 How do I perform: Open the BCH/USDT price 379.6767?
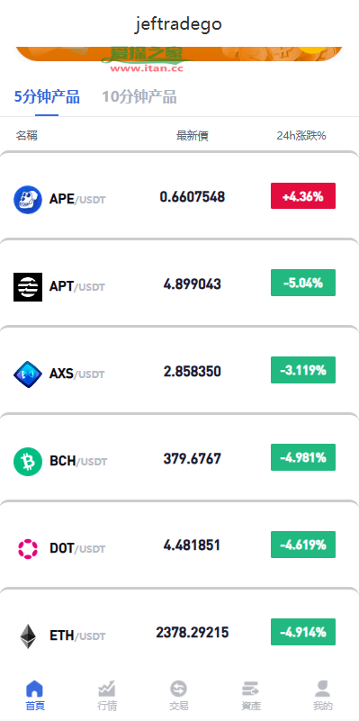(x=193, y=458)
